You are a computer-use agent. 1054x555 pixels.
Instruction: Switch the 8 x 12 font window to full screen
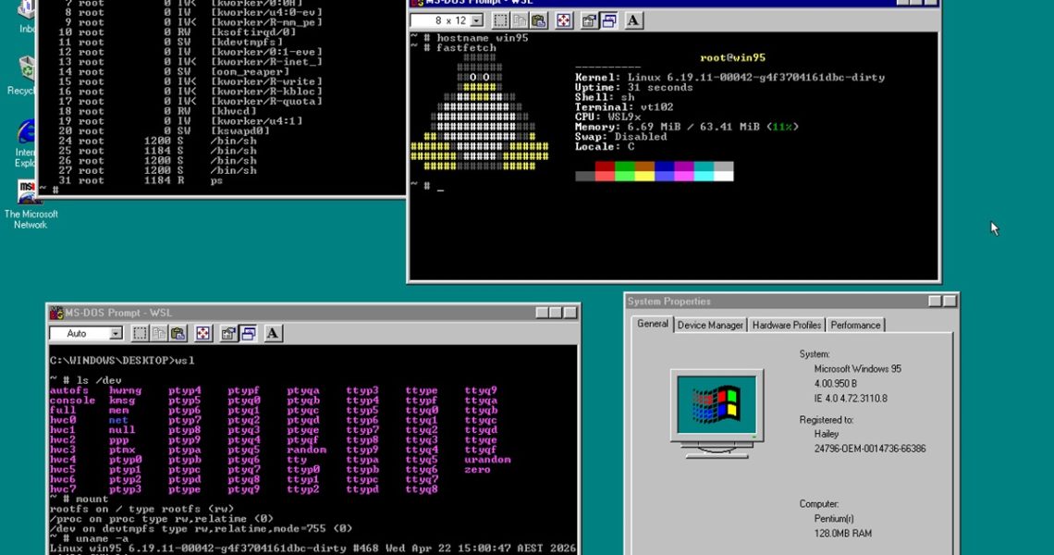tap(564, 20)
